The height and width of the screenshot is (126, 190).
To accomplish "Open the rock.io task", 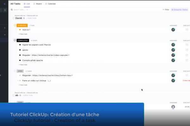I will pos(25,30).
